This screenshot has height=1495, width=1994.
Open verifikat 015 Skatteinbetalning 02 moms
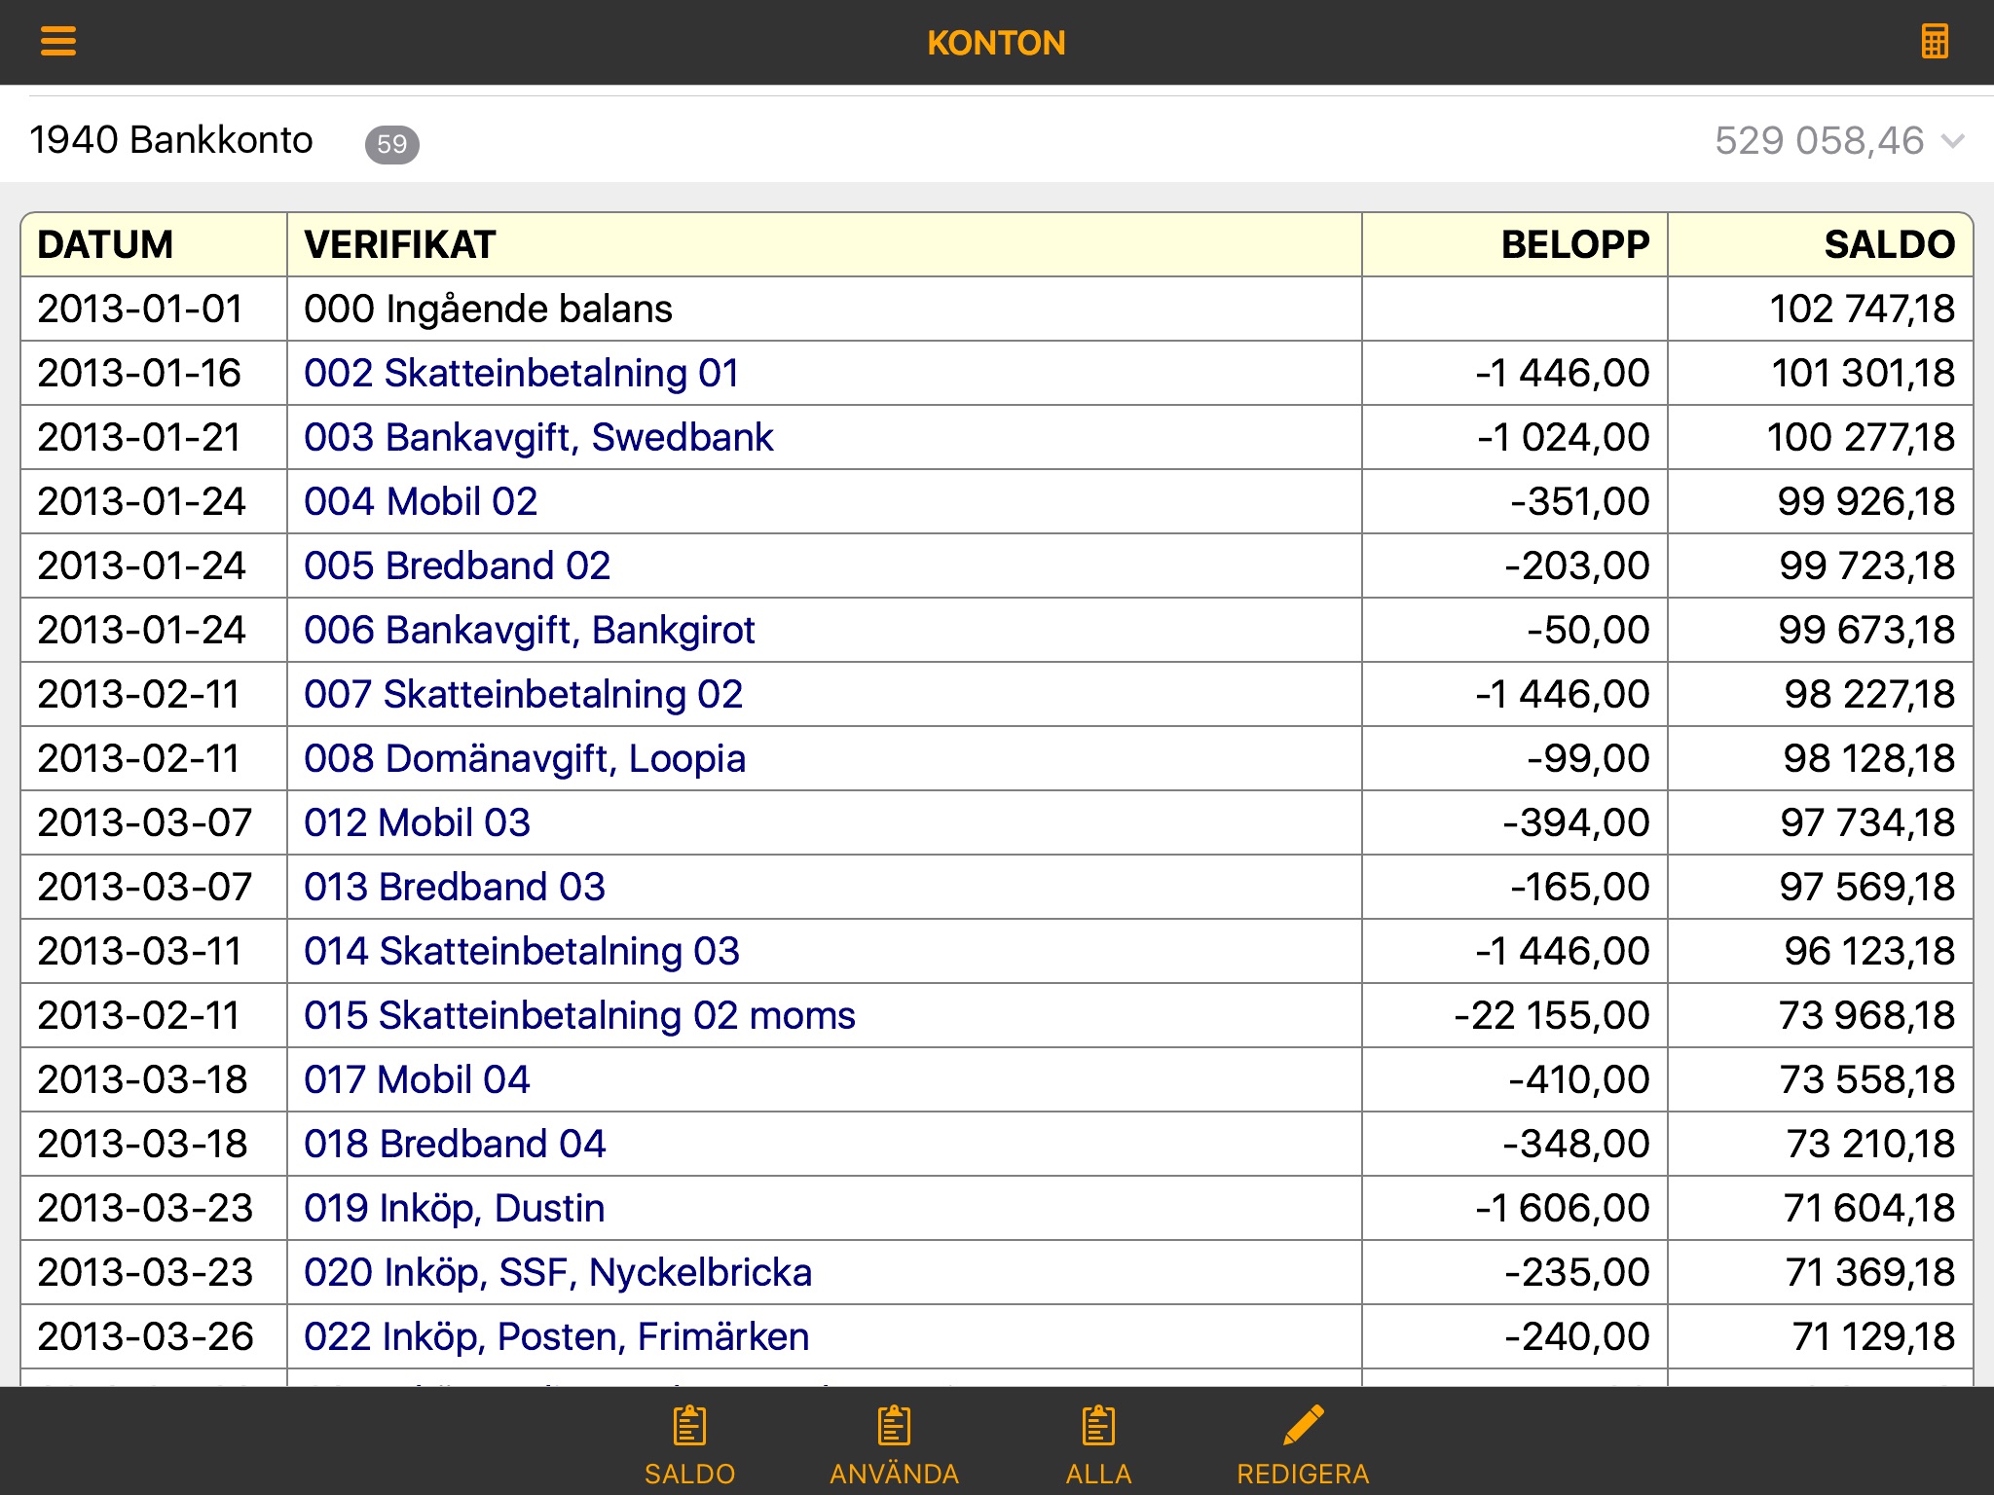pos(579,1015)
